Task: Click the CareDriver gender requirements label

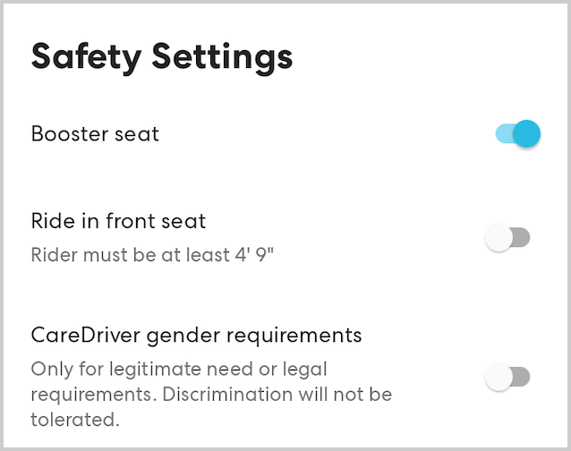Action: click(196, 336)
